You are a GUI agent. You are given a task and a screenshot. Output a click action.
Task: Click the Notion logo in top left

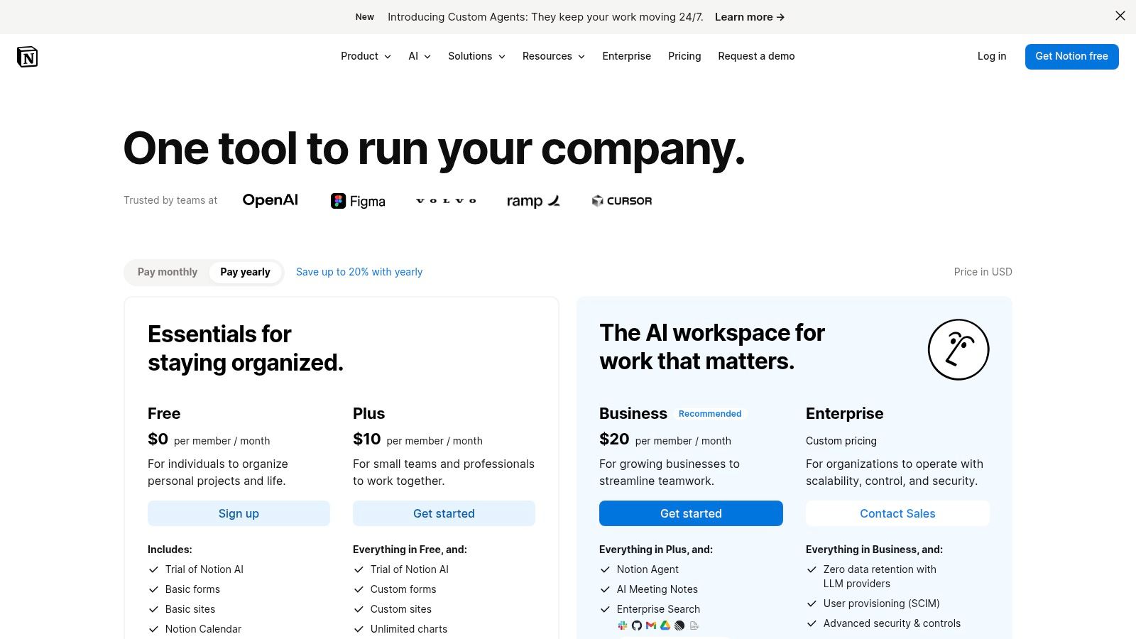point(27,56)
